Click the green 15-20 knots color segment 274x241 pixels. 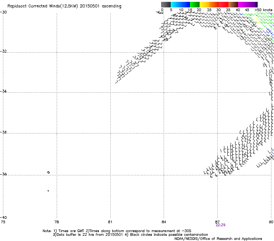[195, 4]
